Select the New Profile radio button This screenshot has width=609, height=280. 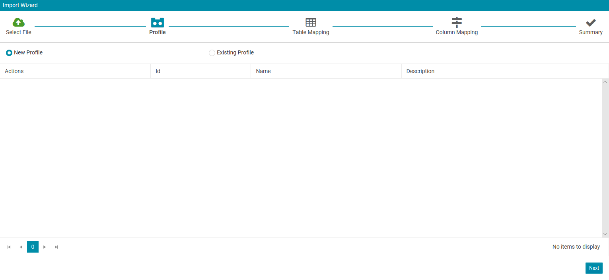[9, 53]
